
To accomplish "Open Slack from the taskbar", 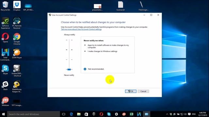I will click(x=116, y=114).
